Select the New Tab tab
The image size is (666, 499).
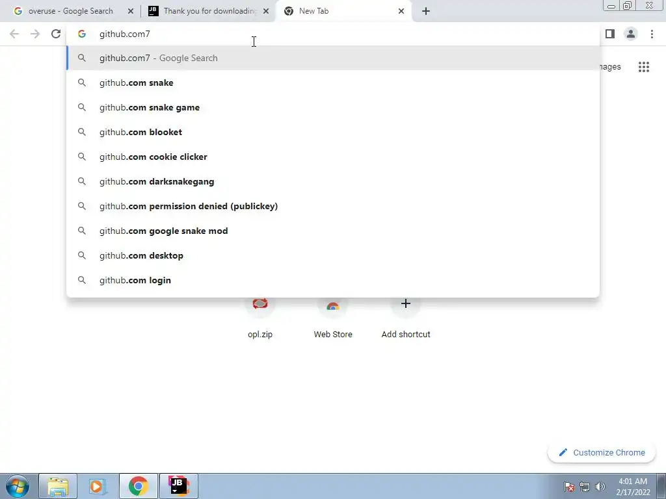click(344, 11)
